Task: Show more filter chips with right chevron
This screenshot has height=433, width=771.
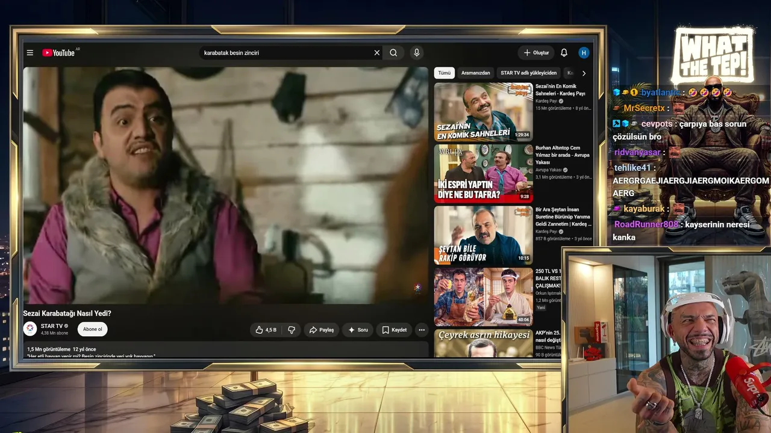Action: (584, 73)
